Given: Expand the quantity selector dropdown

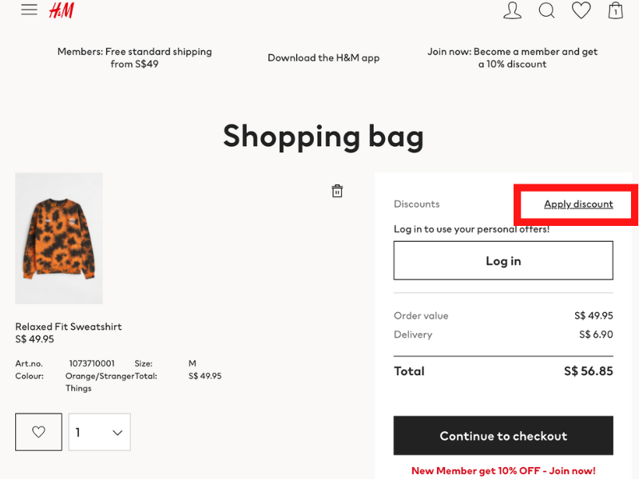Looking at the screenshot, I should click(x=99, y=432).
